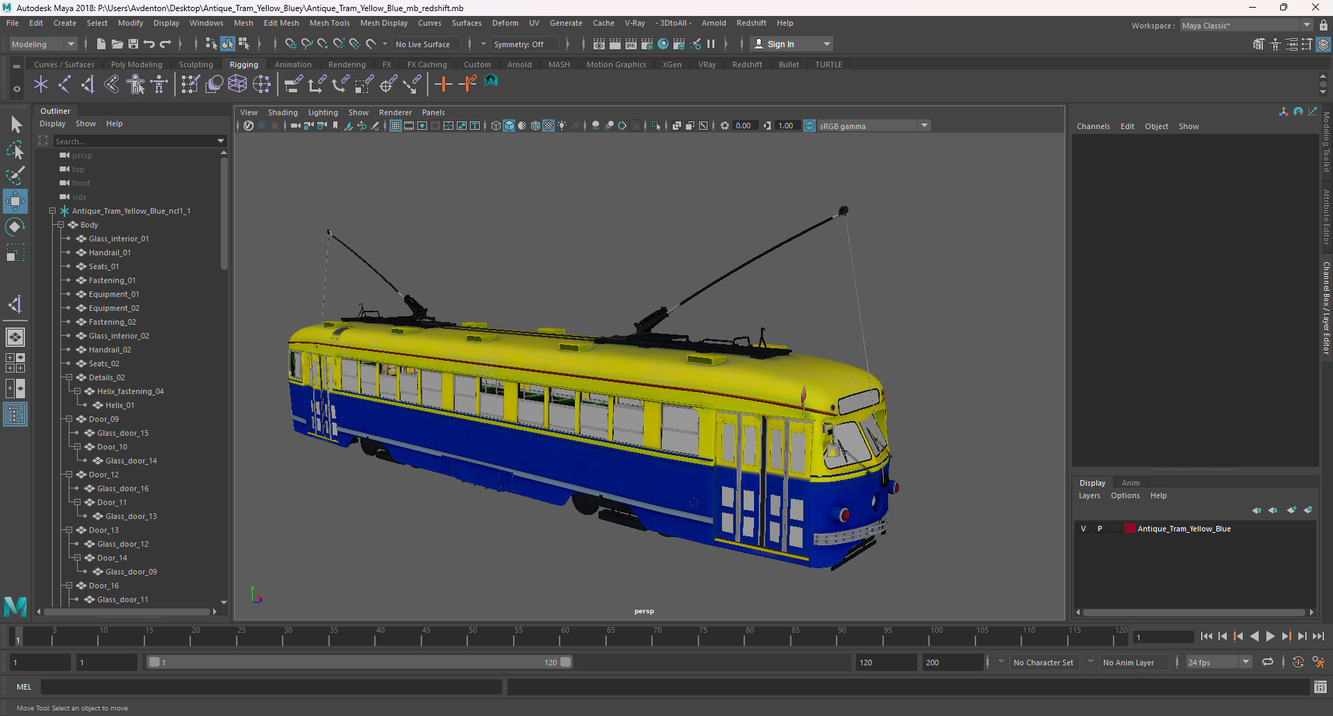Activate the Move tool in the toolbox
Image resolution: width=1333 pixels, height=716 pixels.
tap(15, 201)
